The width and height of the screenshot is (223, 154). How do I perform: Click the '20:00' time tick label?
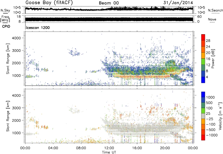[165, 148]
